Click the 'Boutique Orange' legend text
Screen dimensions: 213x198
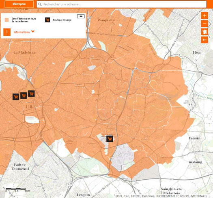tap(62, 20)
